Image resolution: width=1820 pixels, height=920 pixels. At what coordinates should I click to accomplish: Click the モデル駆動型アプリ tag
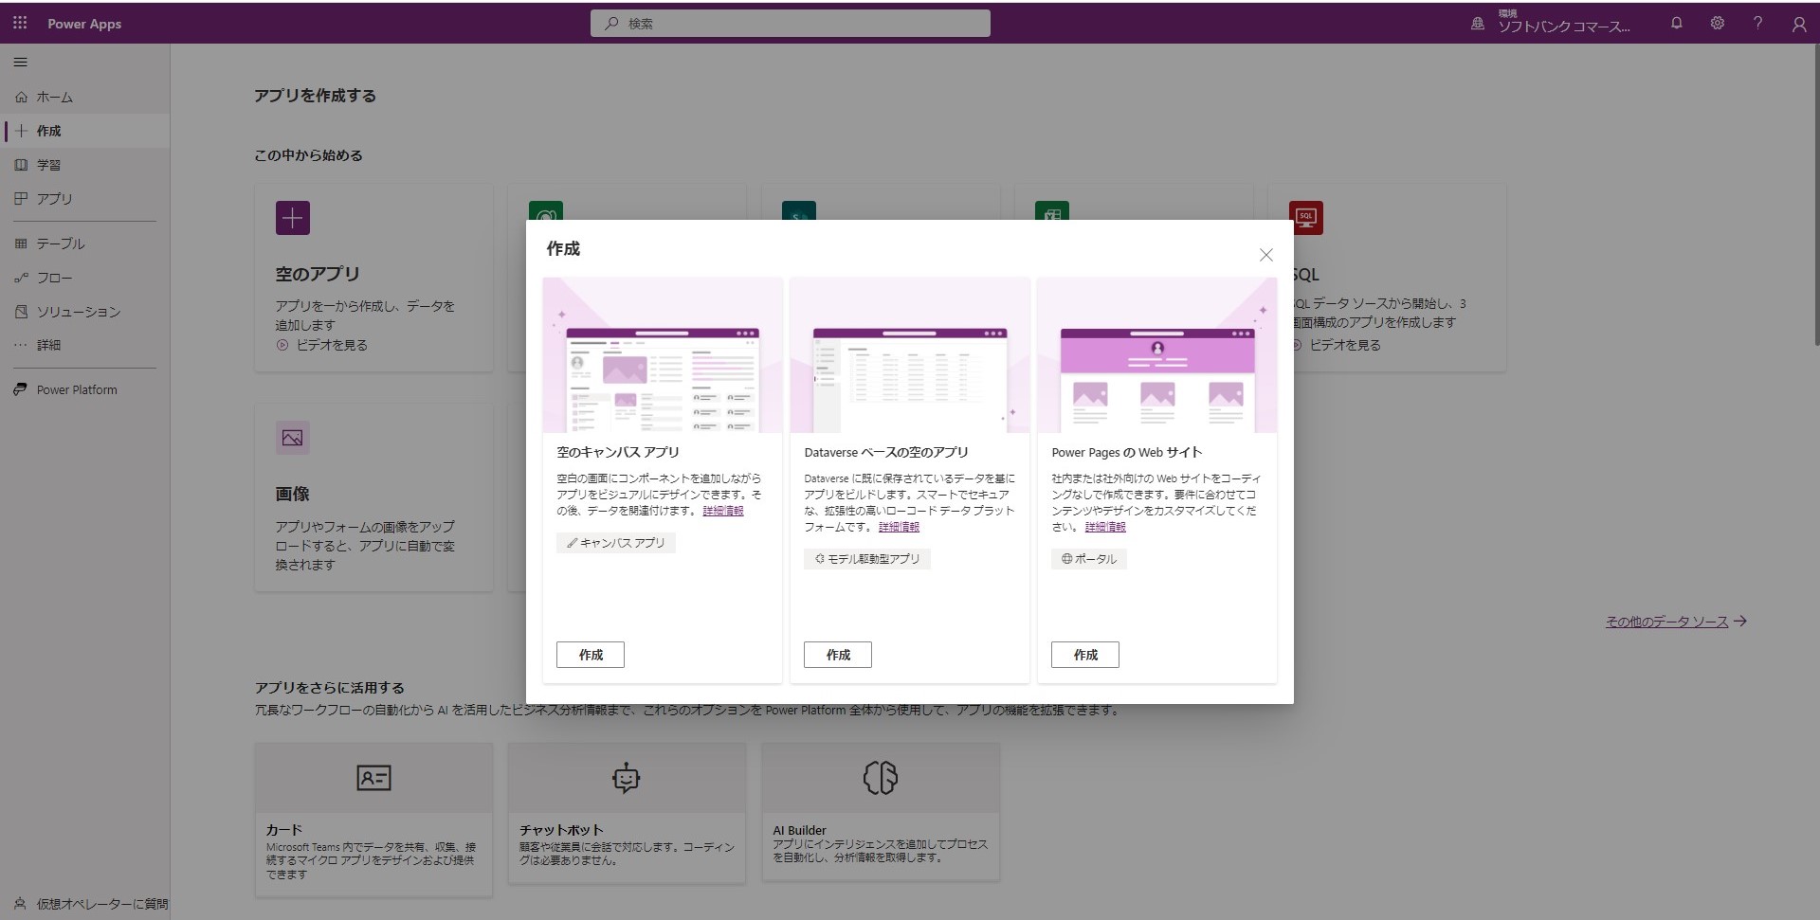(x=867, y=559)
